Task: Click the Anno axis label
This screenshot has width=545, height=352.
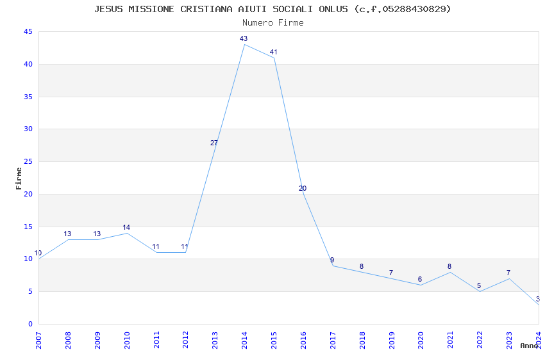Action: coord(529,346)
